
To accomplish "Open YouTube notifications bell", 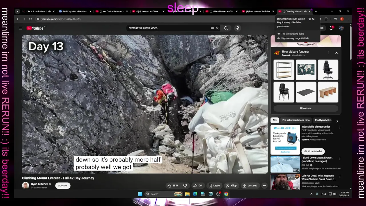I will click(x=331, y=28).
